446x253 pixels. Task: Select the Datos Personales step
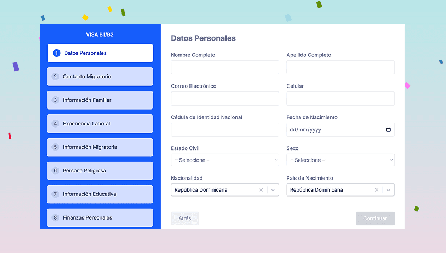[100, 53]
